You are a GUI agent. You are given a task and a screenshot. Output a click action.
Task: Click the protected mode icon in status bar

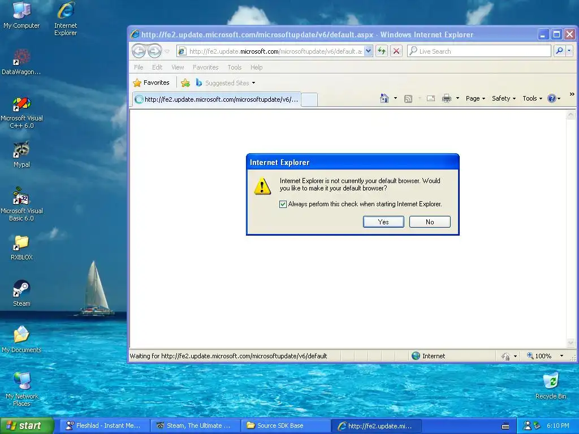[x=505, y=356]
